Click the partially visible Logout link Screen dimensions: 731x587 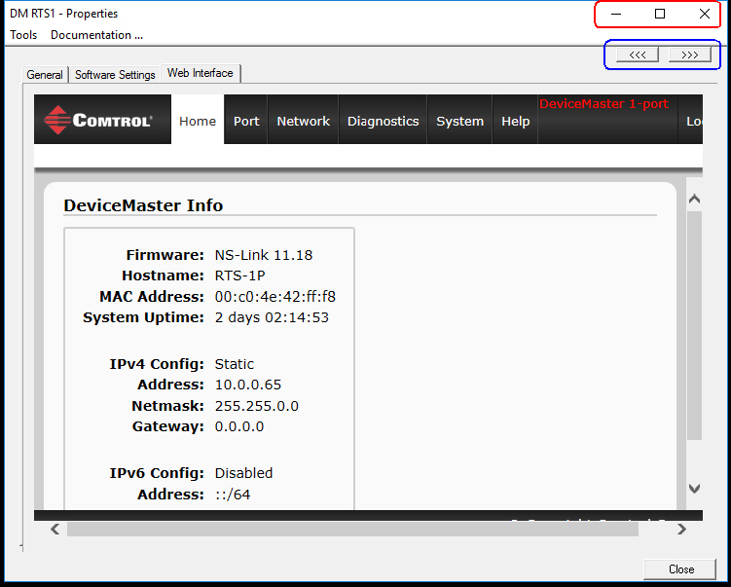(x=694, y=122)
